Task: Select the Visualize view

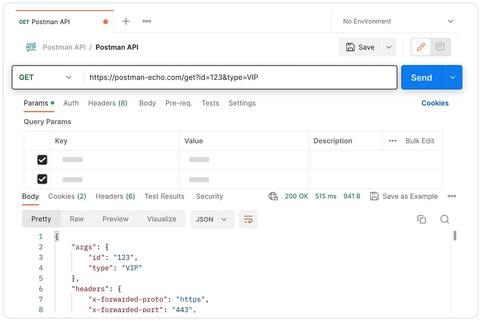Action: click(x=162, y=219)
